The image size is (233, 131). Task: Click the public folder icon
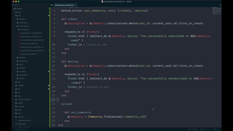(16, 103)
